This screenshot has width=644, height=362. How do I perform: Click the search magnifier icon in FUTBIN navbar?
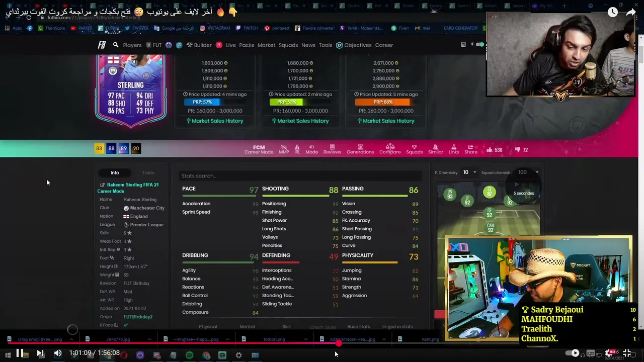point(116,45)
